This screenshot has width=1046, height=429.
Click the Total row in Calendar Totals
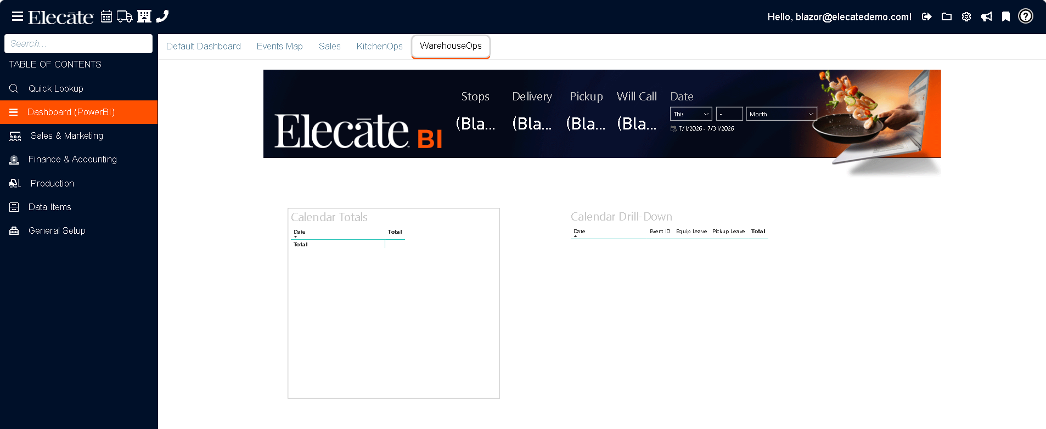point(348,245)
